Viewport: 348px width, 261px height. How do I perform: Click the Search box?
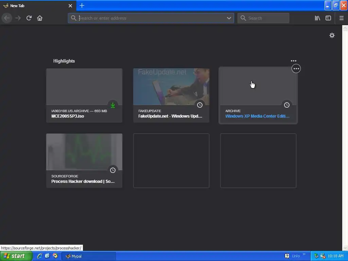[263, 18]
